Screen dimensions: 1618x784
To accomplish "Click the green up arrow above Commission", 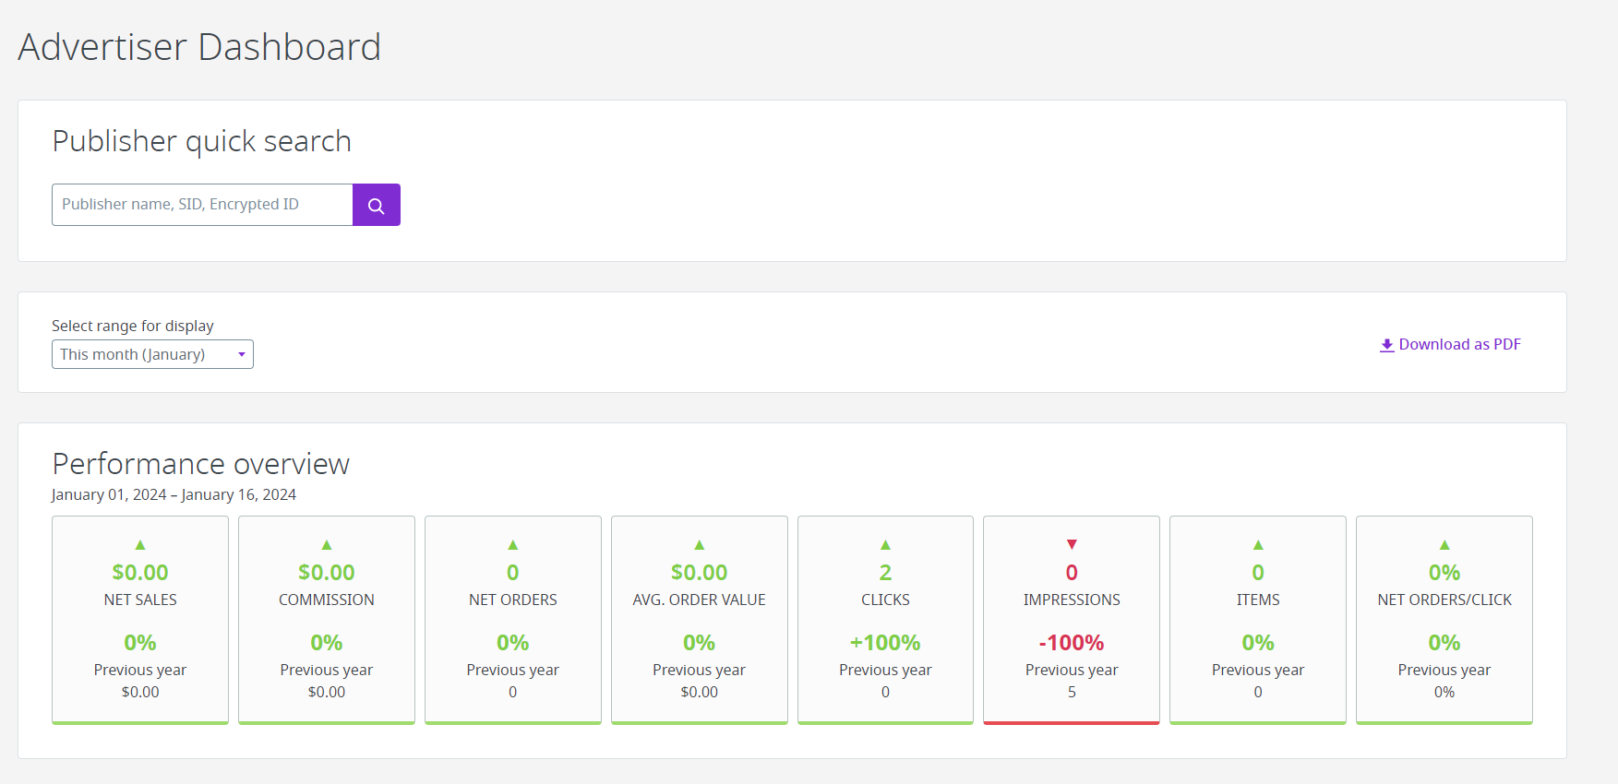I will point(327,545).
